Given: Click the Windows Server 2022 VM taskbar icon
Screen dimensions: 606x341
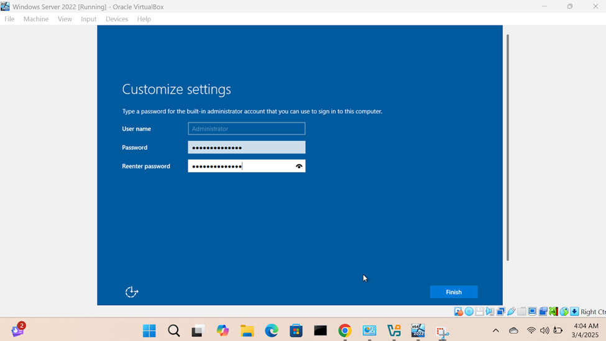Looking at the screenshot, I should [x=418, y=330].
